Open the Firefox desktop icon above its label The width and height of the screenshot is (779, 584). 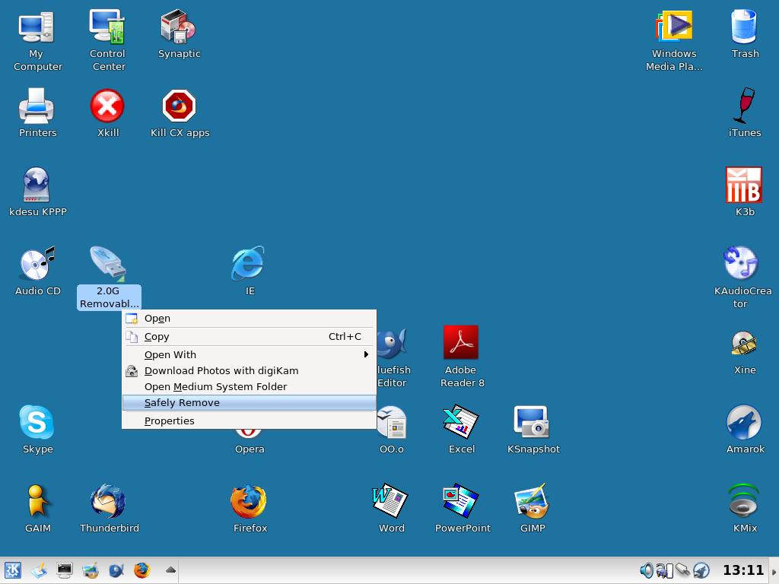[249, 502]
